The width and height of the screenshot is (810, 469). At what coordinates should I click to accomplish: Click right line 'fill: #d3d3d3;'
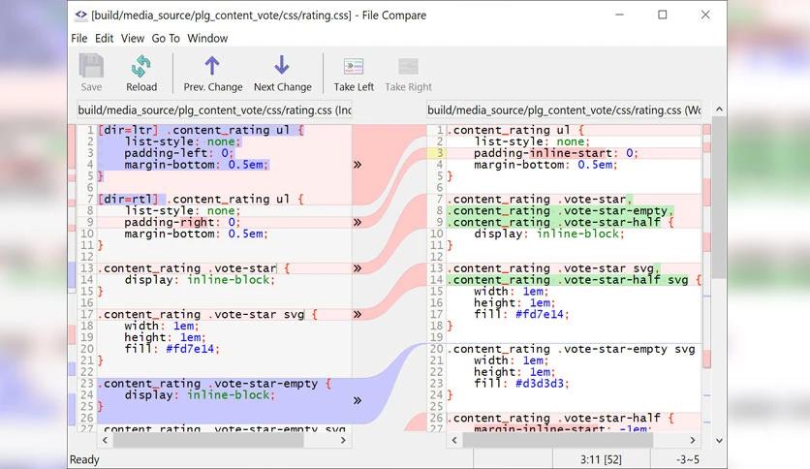[521, 384]
